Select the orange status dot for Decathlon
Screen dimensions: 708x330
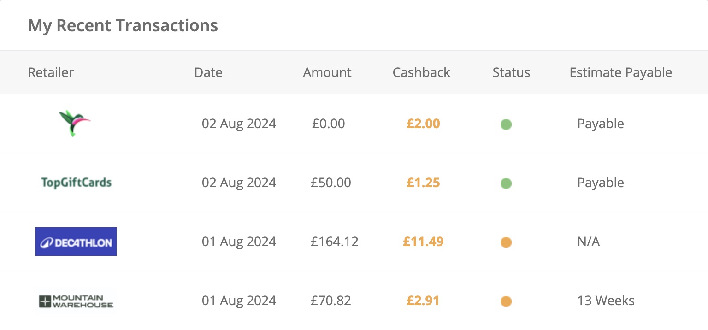[x=506, y=242]
